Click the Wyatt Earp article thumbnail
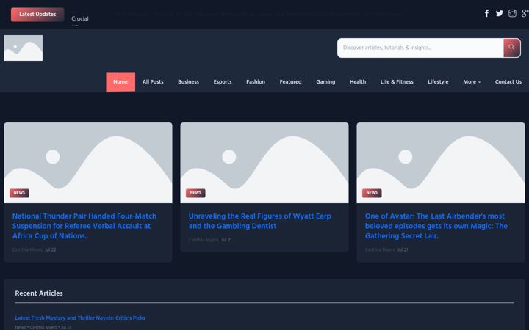The width and height of the screenshot is (529, 330). click(264, 163)
